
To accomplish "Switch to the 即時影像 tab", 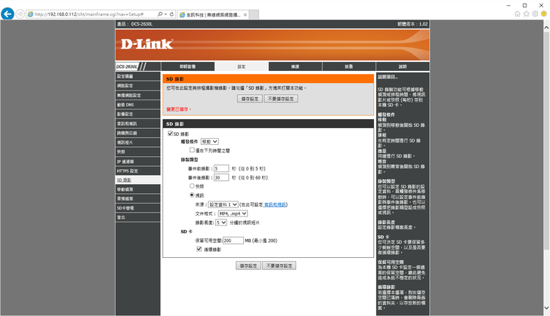I will (x=187, y=66).
